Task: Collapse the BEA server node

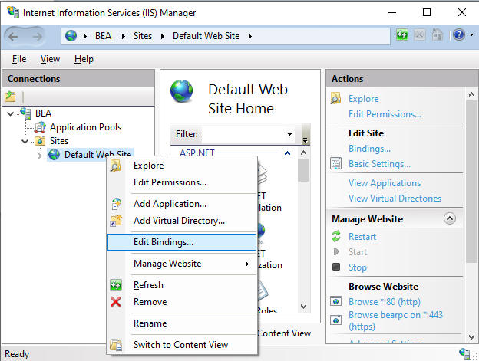Action: click(11, 113)
